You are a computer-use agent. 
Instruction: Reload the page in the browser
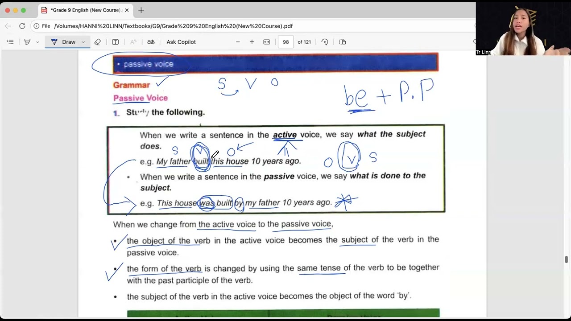(22, 26)
